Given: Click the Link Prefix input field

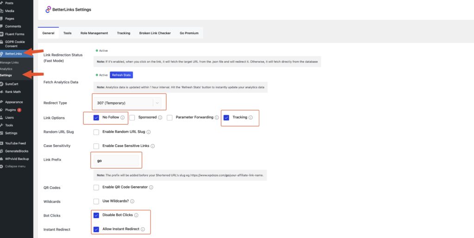Looking at the screenshot, I should coord(116,161).
